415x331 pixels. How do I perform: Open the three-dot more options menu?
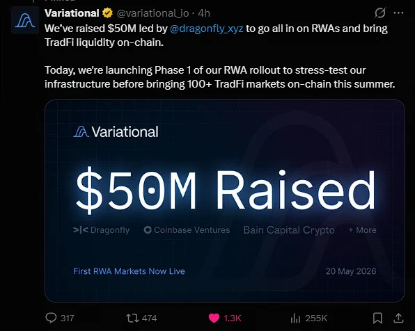tap(398, 13)
